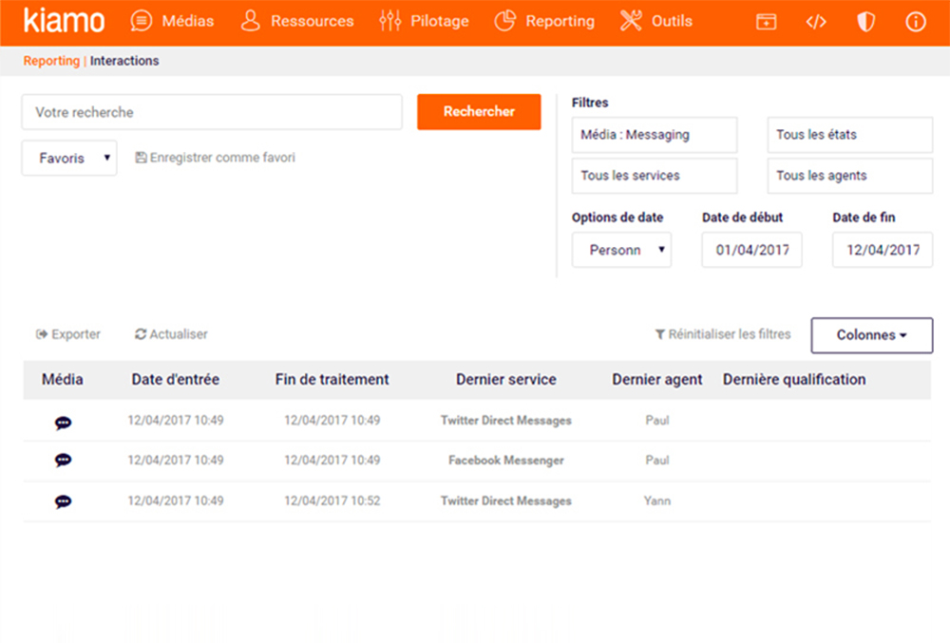Sort by 'Dernier service' column header
Screen dimensions: 950x643
pyautogui.click(x=506, y=380)
